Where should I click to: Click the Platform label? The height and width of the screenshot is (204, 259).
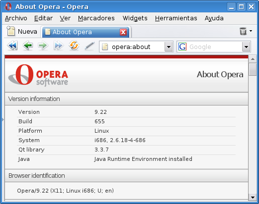[x=30, y=131]
